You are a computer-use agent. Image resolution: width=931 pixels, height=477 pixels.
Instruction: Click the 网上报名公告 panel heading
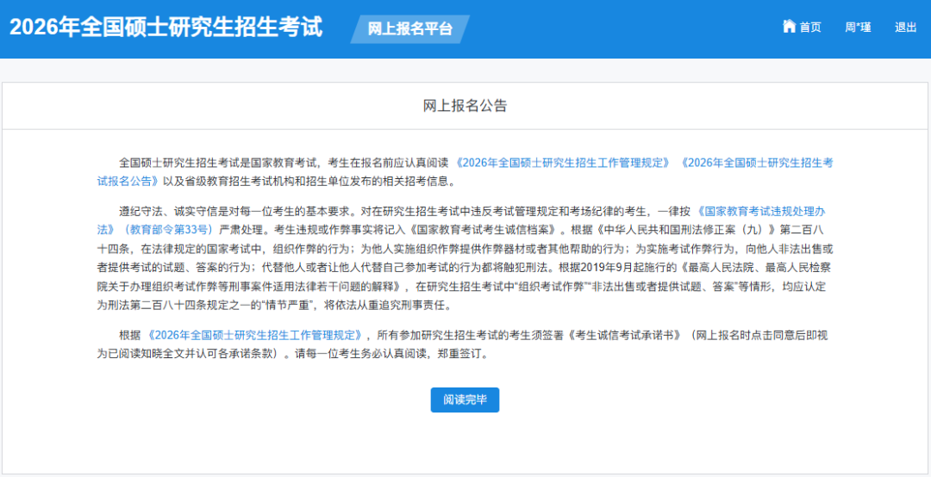pyautogui.click(x=465, y=106)
